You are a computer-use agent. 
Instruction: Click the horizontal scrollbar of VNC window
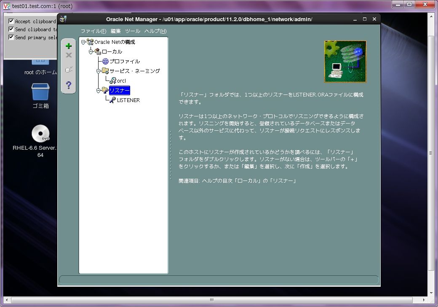(x=212, y=300)
